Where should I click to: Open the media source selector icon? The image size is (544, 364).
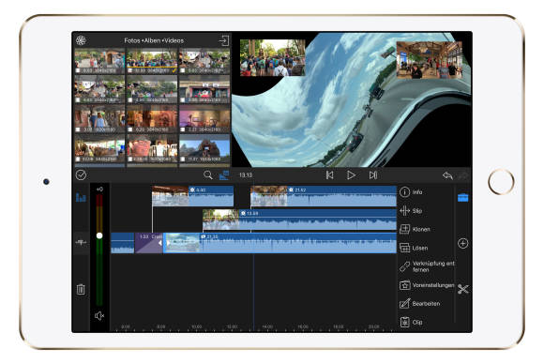[x=81, y=40]
